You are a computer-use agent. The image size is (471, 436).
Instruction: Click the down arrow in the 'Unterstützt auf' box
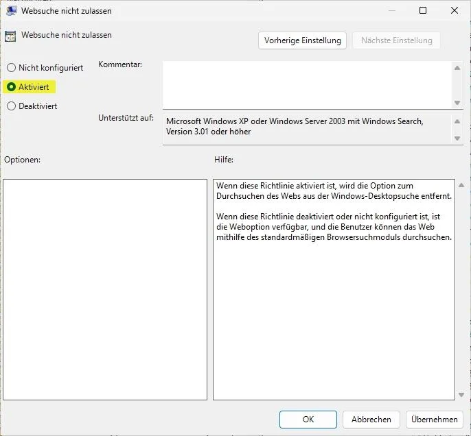click(x=458, y=138)
